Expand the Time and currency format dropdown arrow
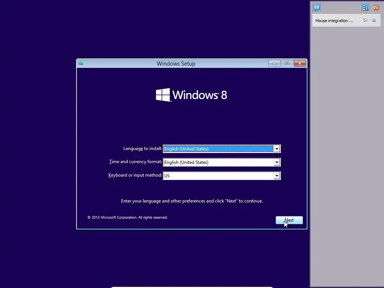The width and height of the screenshot is (384, 288). tap(277, 162)
